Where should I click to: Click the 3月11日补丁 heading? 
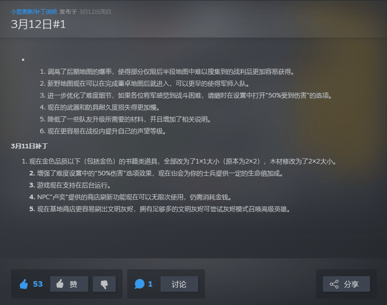(x=29, y=146)
